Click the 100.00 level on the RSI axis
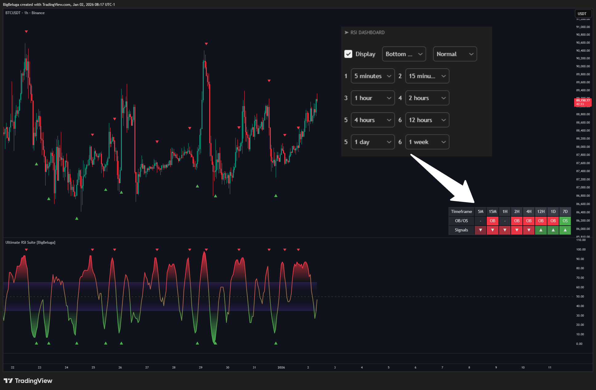 point(581,250)
